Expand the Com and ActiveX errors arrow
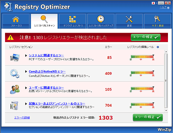The width and height of the screenshot is (173, 133). (26, 72)
